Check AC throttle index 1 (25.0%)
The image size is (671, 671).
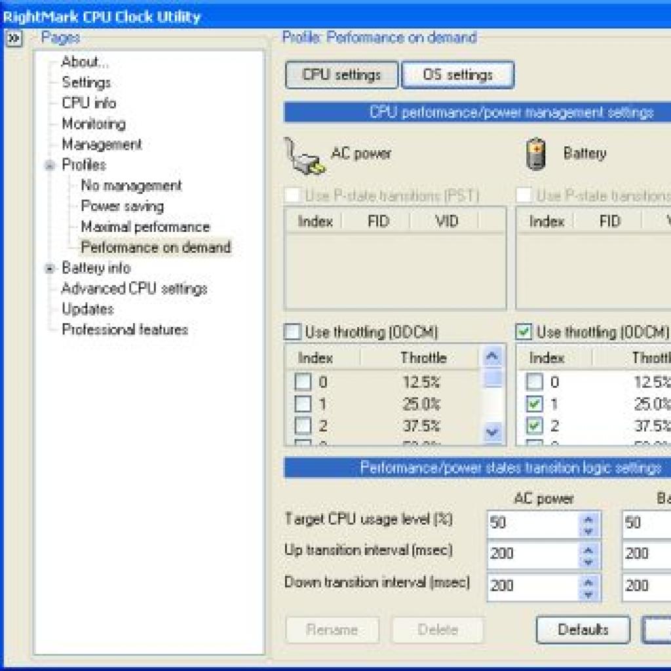coord(303,404)
